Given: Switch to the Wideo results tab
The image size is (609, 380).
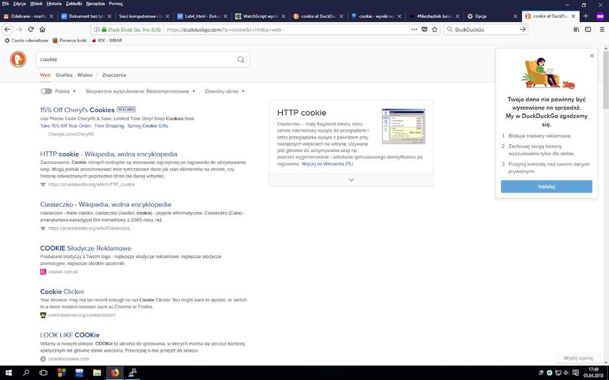Looking at the screenshot, I should (x=84, y=75).
